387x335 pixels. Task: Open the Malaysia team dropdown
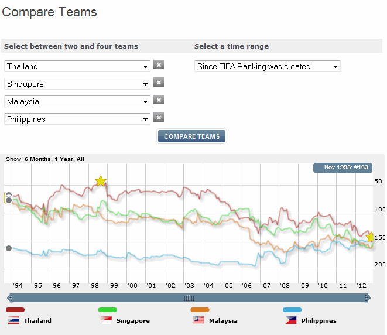77,101
